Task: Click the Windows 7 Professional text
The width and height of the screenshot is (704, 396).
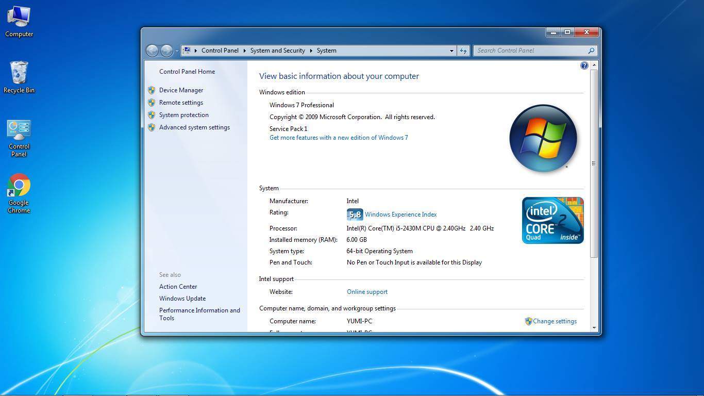Action: pos(301,105)
